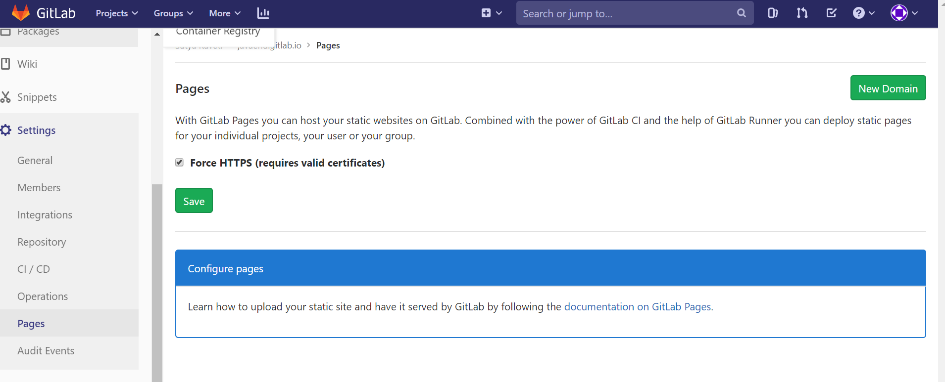
Task: Open the help question mark menu
Action: (863, 13)
